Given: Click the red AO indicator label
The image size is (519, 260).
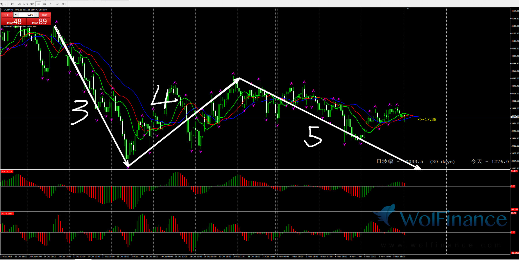Looking at the screenshot, I should coord(7,172).
